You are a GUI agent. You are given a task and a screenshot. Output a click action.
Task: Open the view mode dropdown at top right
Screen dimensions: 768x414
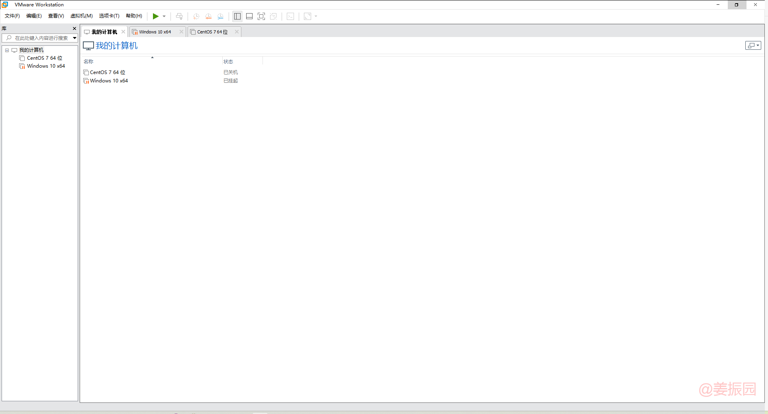tap(753, 45)
